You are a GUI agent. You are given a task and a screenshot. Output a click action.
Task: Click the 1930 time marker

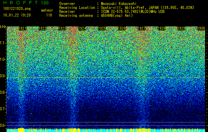(201, 28)
